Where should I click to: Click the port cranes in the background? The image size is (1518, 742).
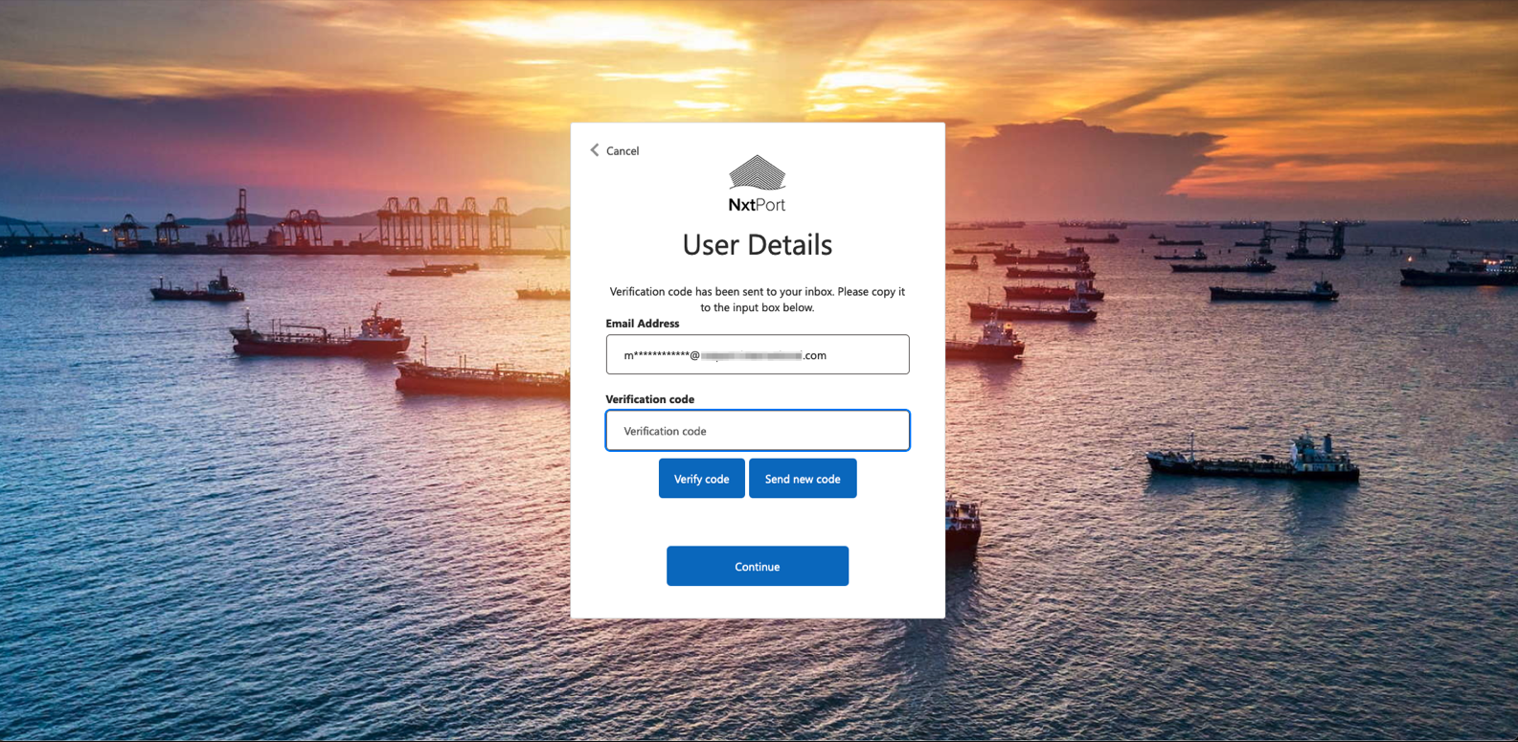tap(441, 222)
